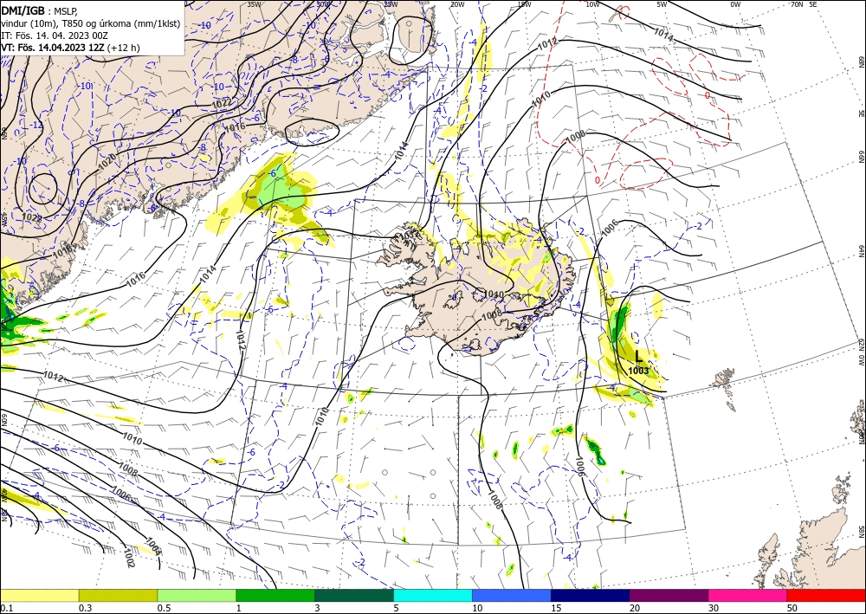This screenshot has width=866, height=614.
Task: Pick the cyan 5–10 legend swatch
Action: (433, 595)
